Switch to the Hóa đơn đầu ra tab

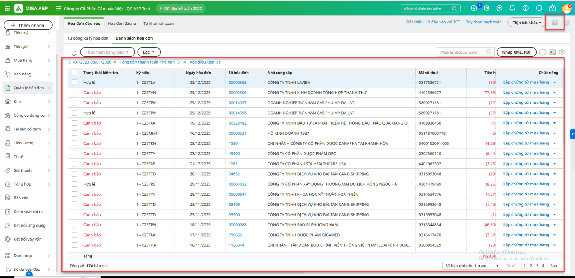click(x=122, y=23)
